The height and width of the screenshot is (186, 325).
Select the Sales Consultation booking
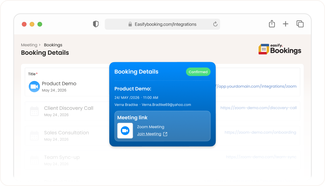(x=66, y=133)
